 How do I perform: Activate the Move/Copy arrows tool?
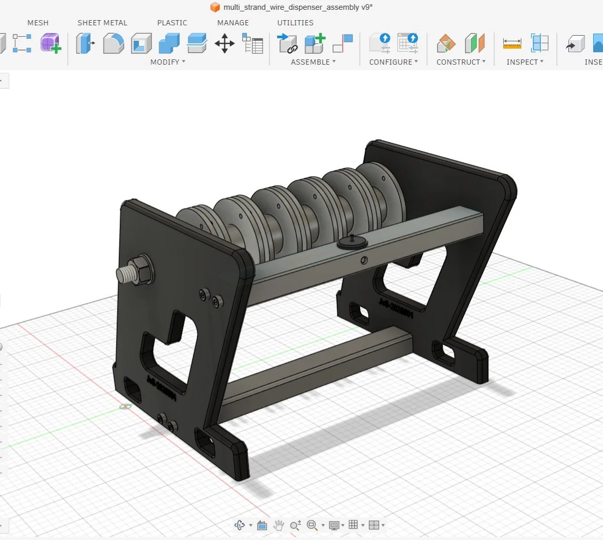click(x=225, y=43)
